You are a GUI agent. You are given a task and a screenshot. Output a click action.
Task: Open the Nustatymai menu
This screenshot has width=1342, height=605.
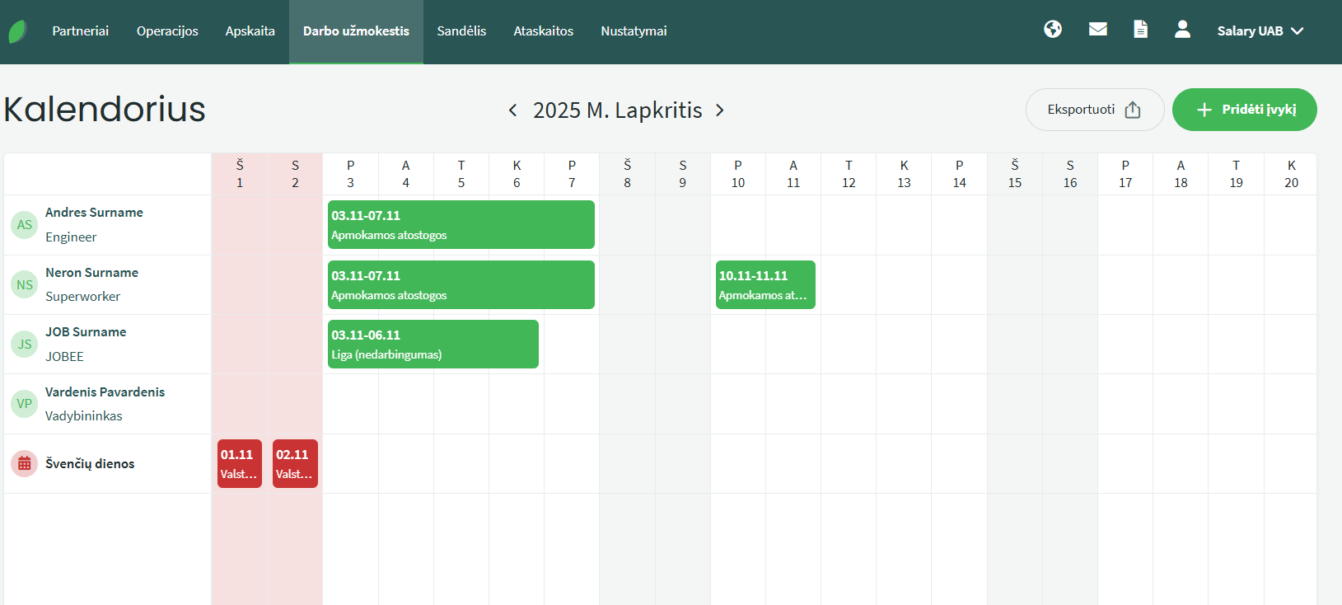634,31
